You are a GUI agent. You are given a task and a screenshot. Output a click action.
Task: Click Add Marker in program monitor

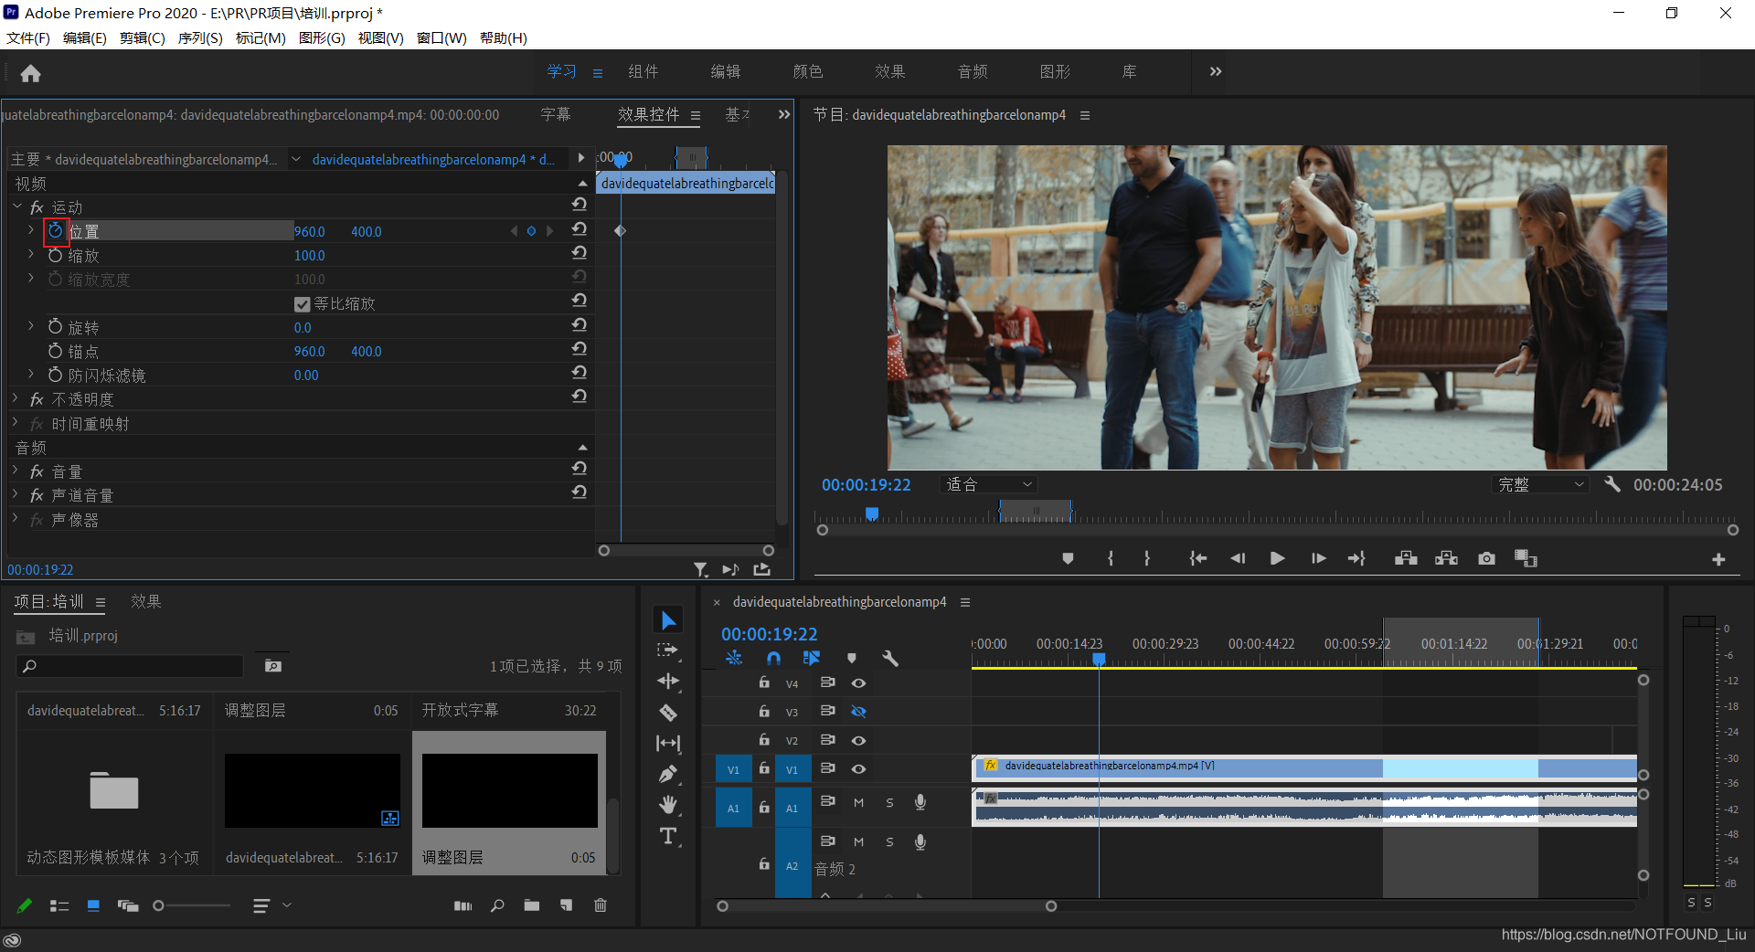pyautogui.click(x=1068, y=558)
